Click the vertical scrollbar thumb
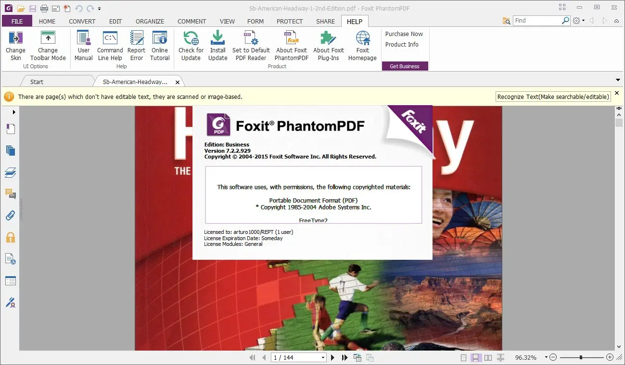The height and width of the screenshot is (365, 625). 619,122
